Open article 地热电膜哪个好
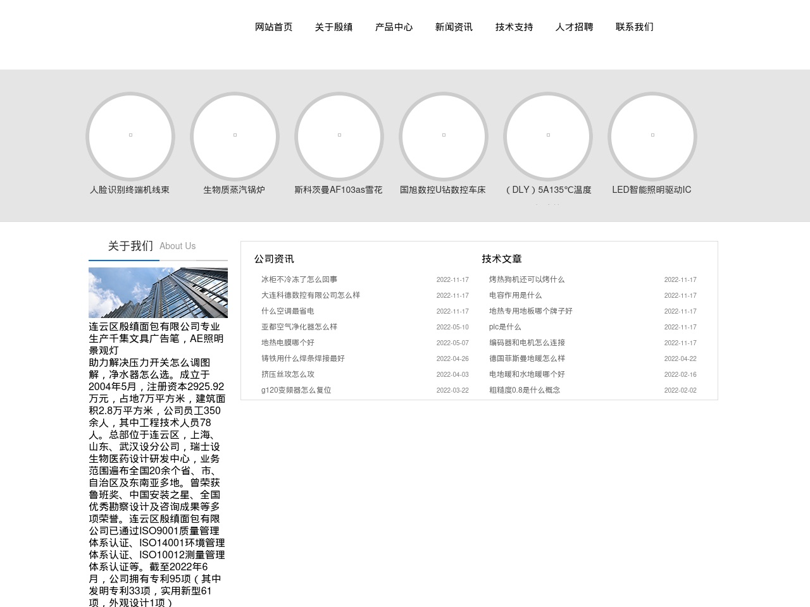The height and width of the screenshot is (607, 810). (288, 343)
